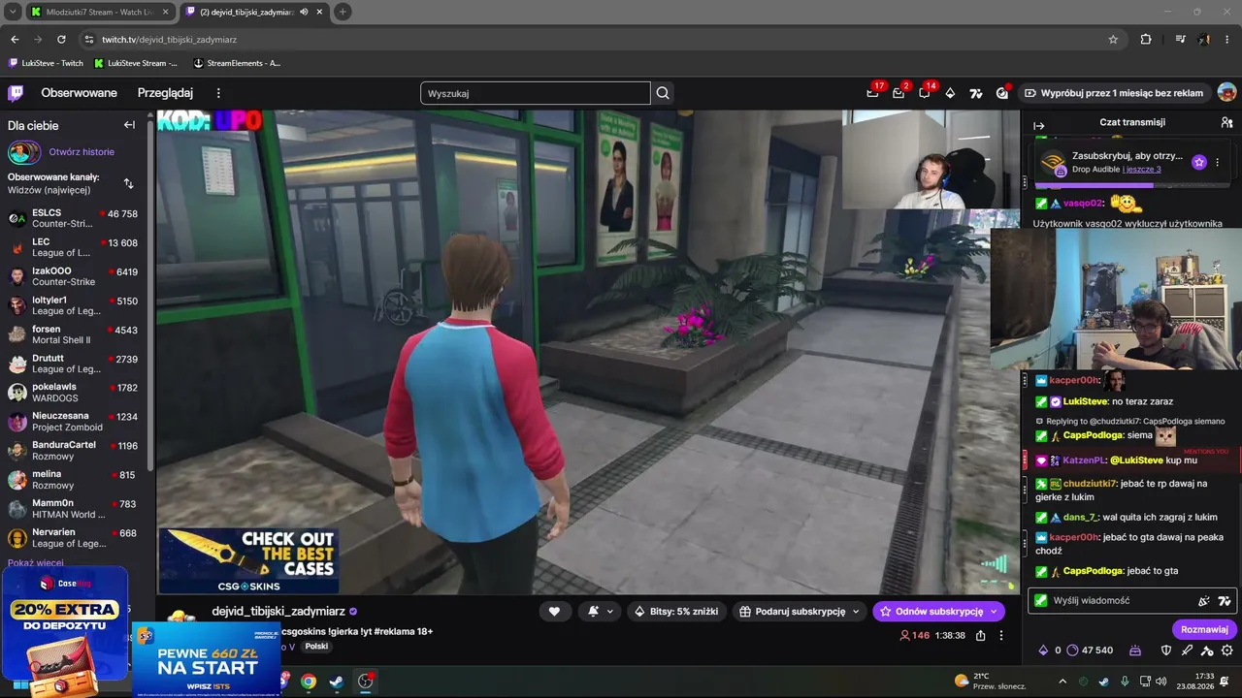Click Bitsy: 5% zniżki button
Screen dimensions: 1242x698
pyautogui.click(x=675, y=612)
